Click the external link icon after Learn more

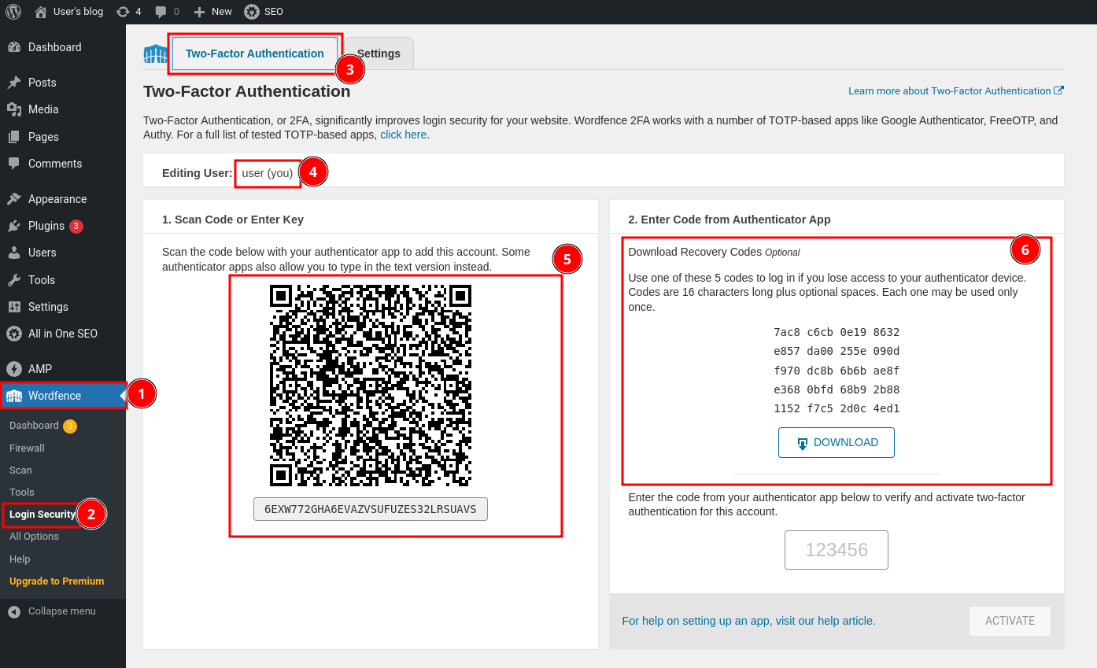pyautogui.click(x=1058, y=90)
